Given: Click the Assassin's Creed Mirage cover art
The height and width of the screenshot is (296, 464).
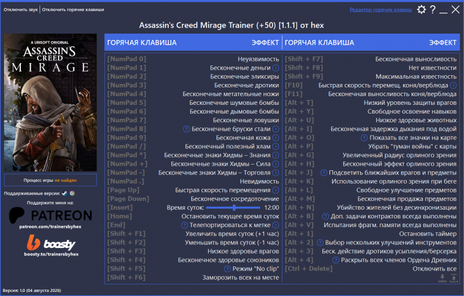Looking at the screenshot, I should pos(50,103).
